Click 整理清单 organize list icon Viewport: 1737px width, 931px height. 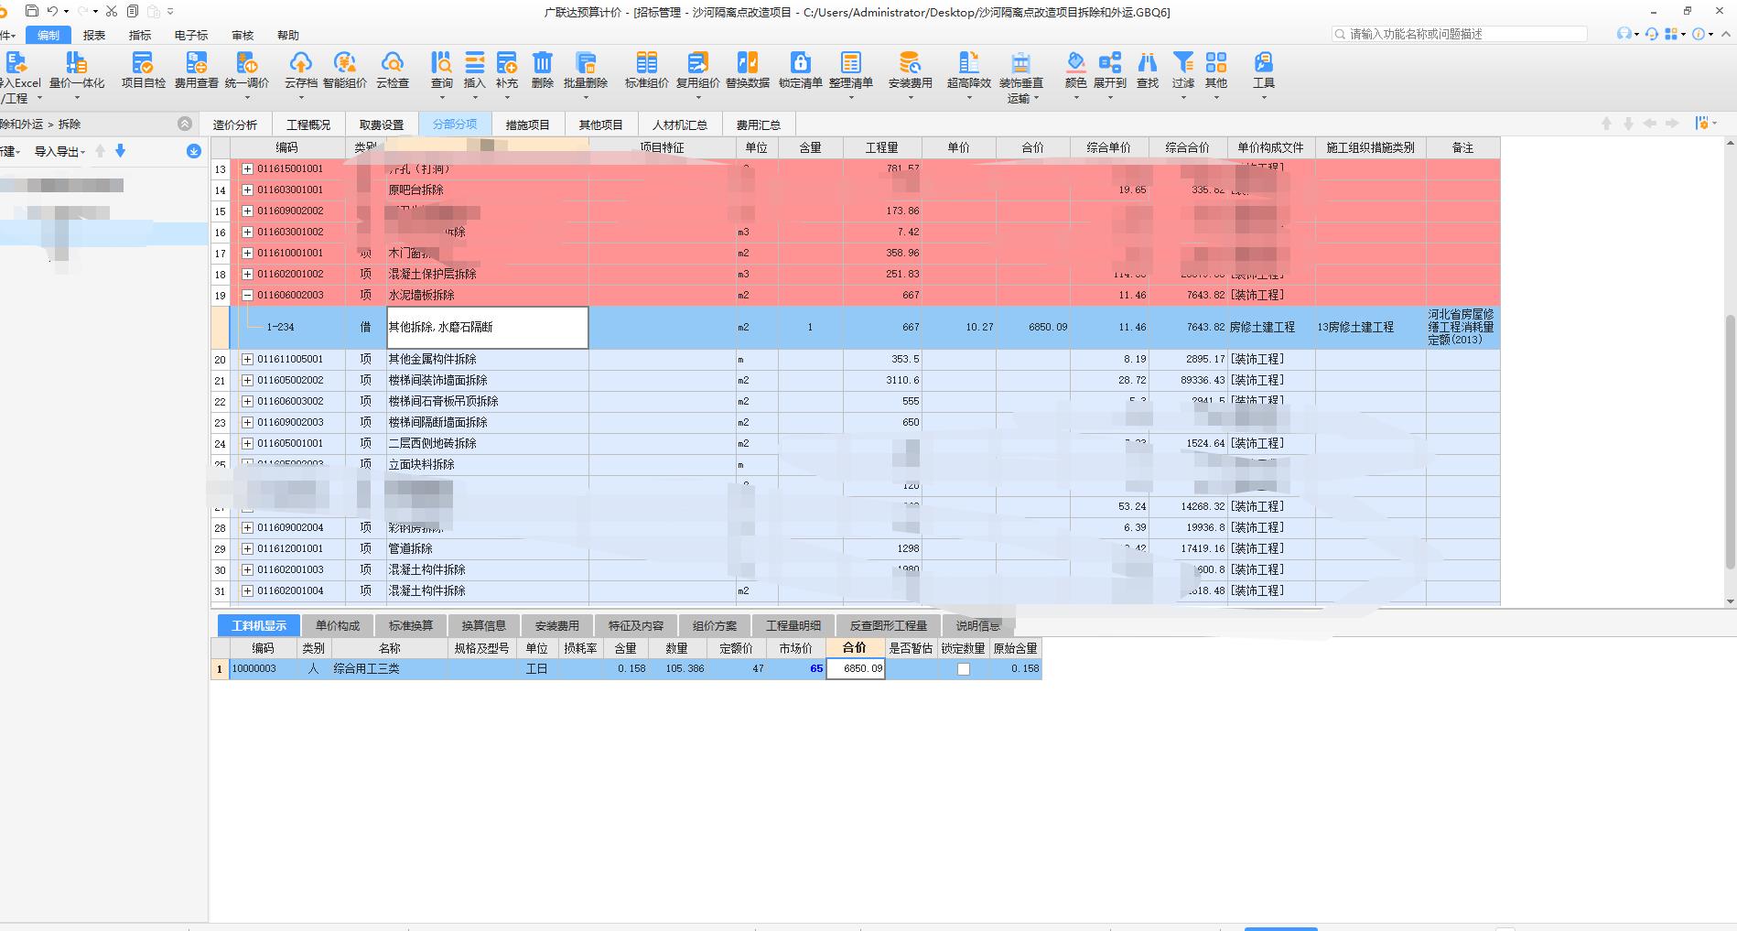tap(851, 63)
